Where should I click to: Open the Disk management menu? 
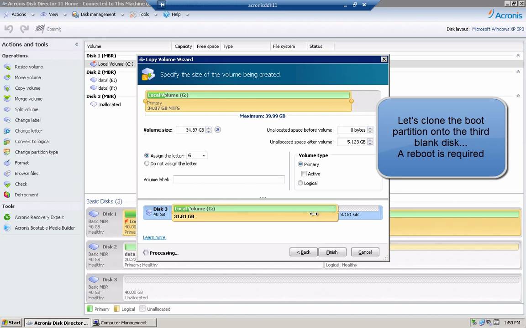click(98, 15)
